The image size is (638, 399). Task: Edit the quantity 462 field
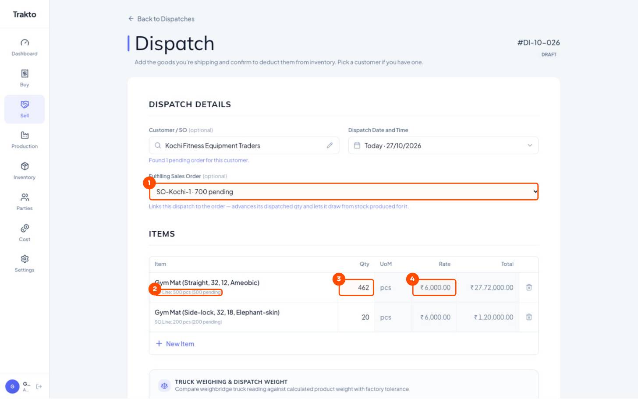pos(356,287)
